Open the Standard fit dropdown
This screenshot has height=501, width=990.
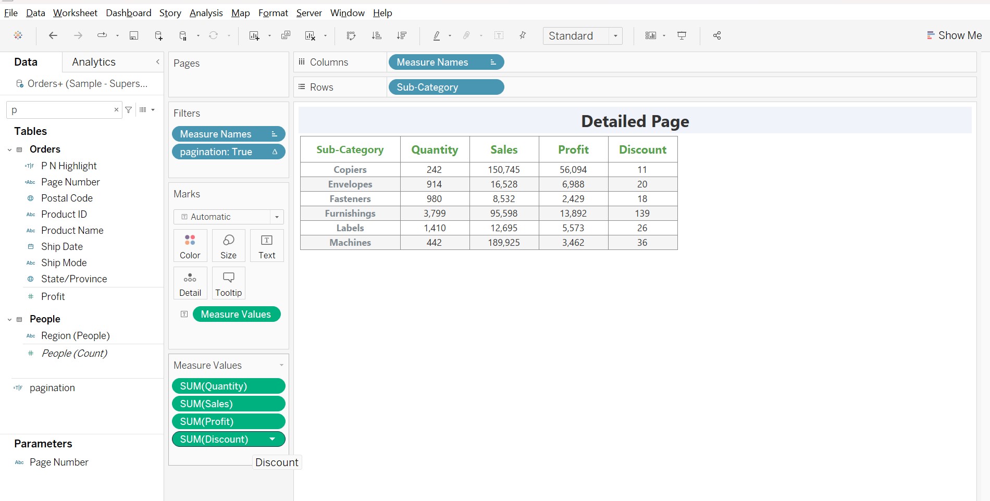615,36
